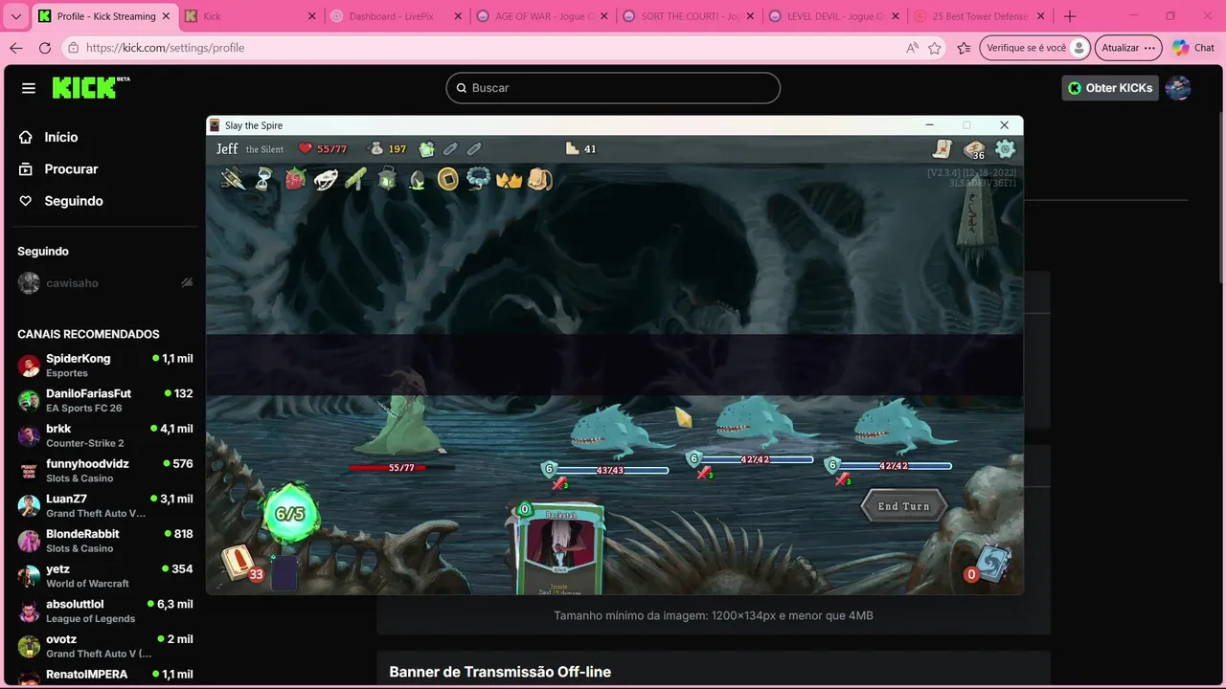Open the discard pile showing 0
1226x689 pixels.
988,564
